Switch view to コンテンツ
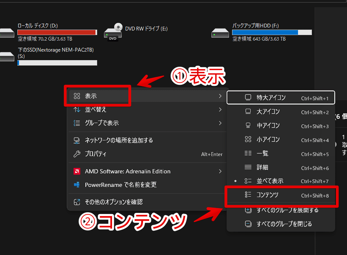This screenshot has height=255, width=347. (267, 195)
